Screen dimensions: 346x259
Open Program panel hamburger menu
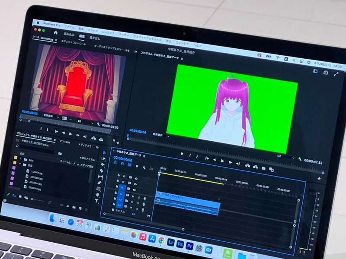pyautogui.click(x=182, y=59)
